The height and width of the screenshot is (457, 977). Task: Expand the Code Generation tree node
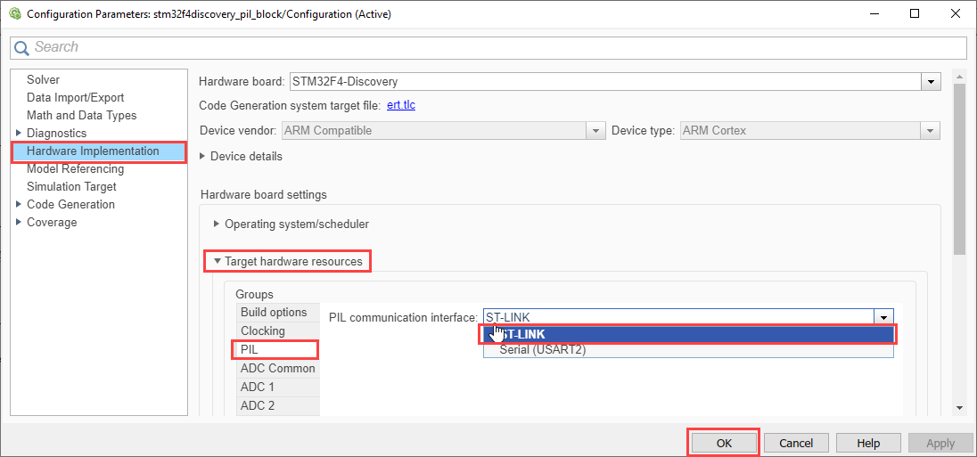click(x=19, y=204)
